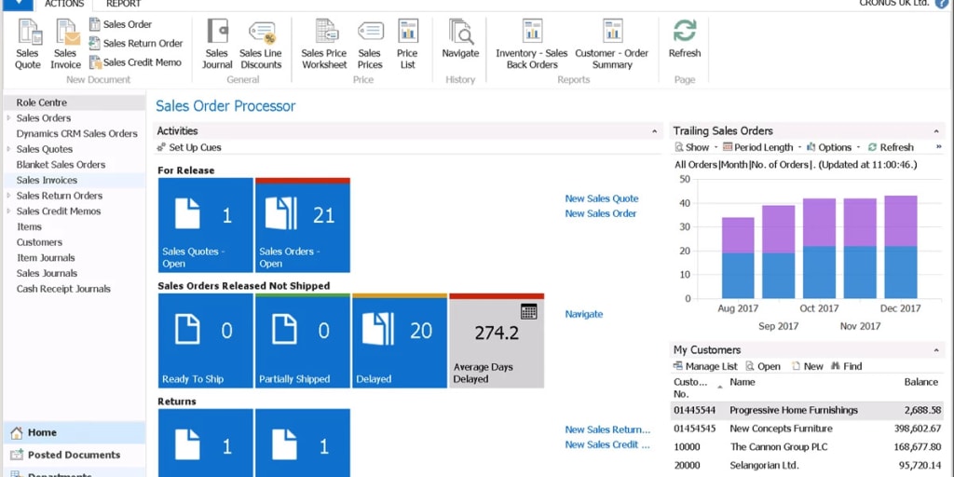The width and height of the screenshot is (954, 477).
Task: Open the Sales Price Worksheet
Action: coord(324,44)
